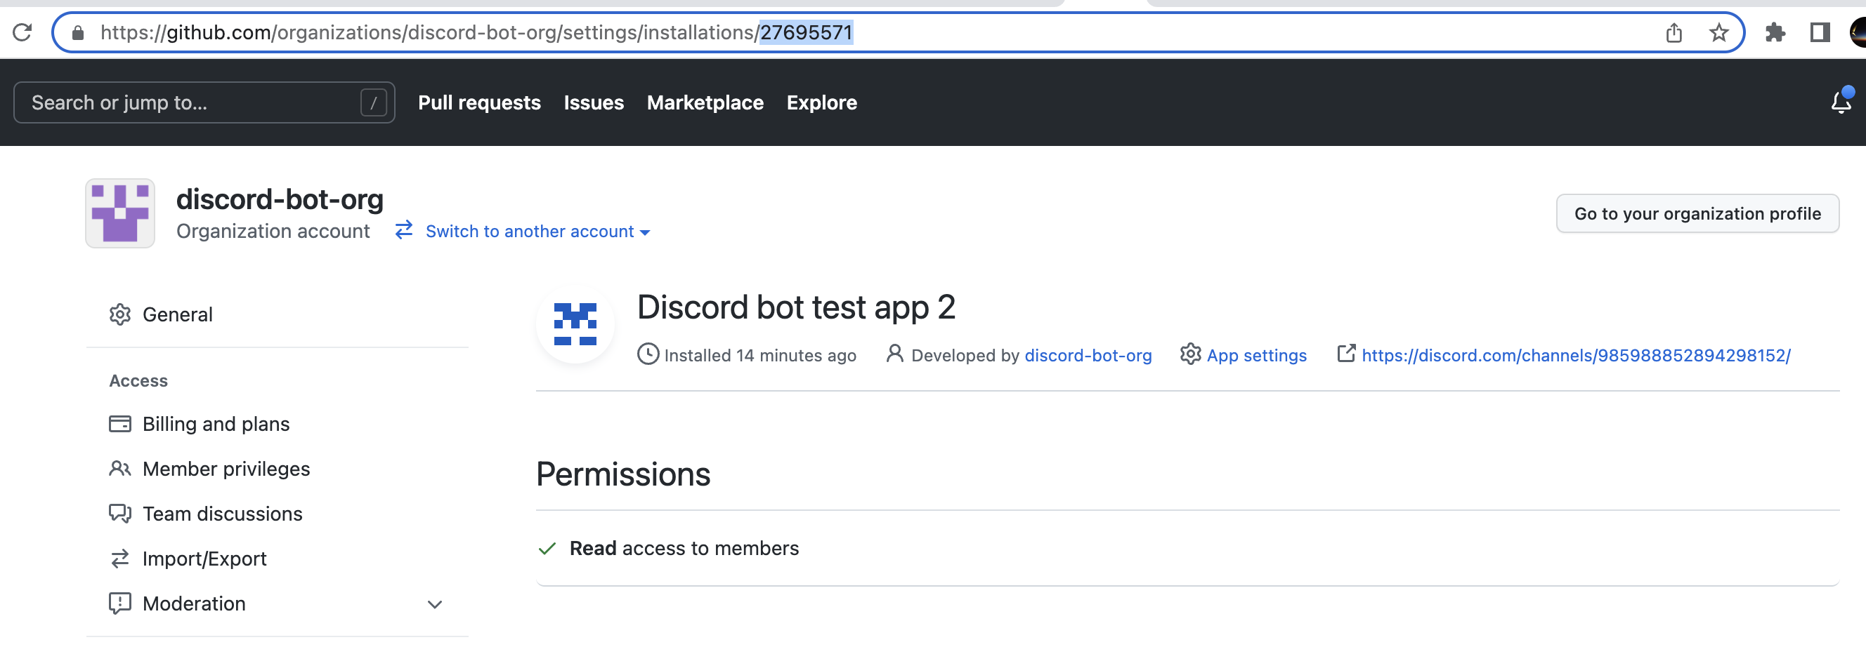Open the discord.com channels external link
Image resolution: width=1866 pixels, height=654 pixels.
point(1576,355)
